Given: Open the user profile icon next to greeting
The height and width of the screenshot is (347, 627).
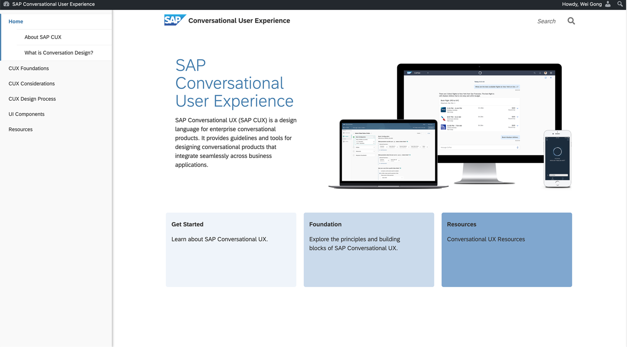Looking at the screenshot, I should click(x=608, y=4).
